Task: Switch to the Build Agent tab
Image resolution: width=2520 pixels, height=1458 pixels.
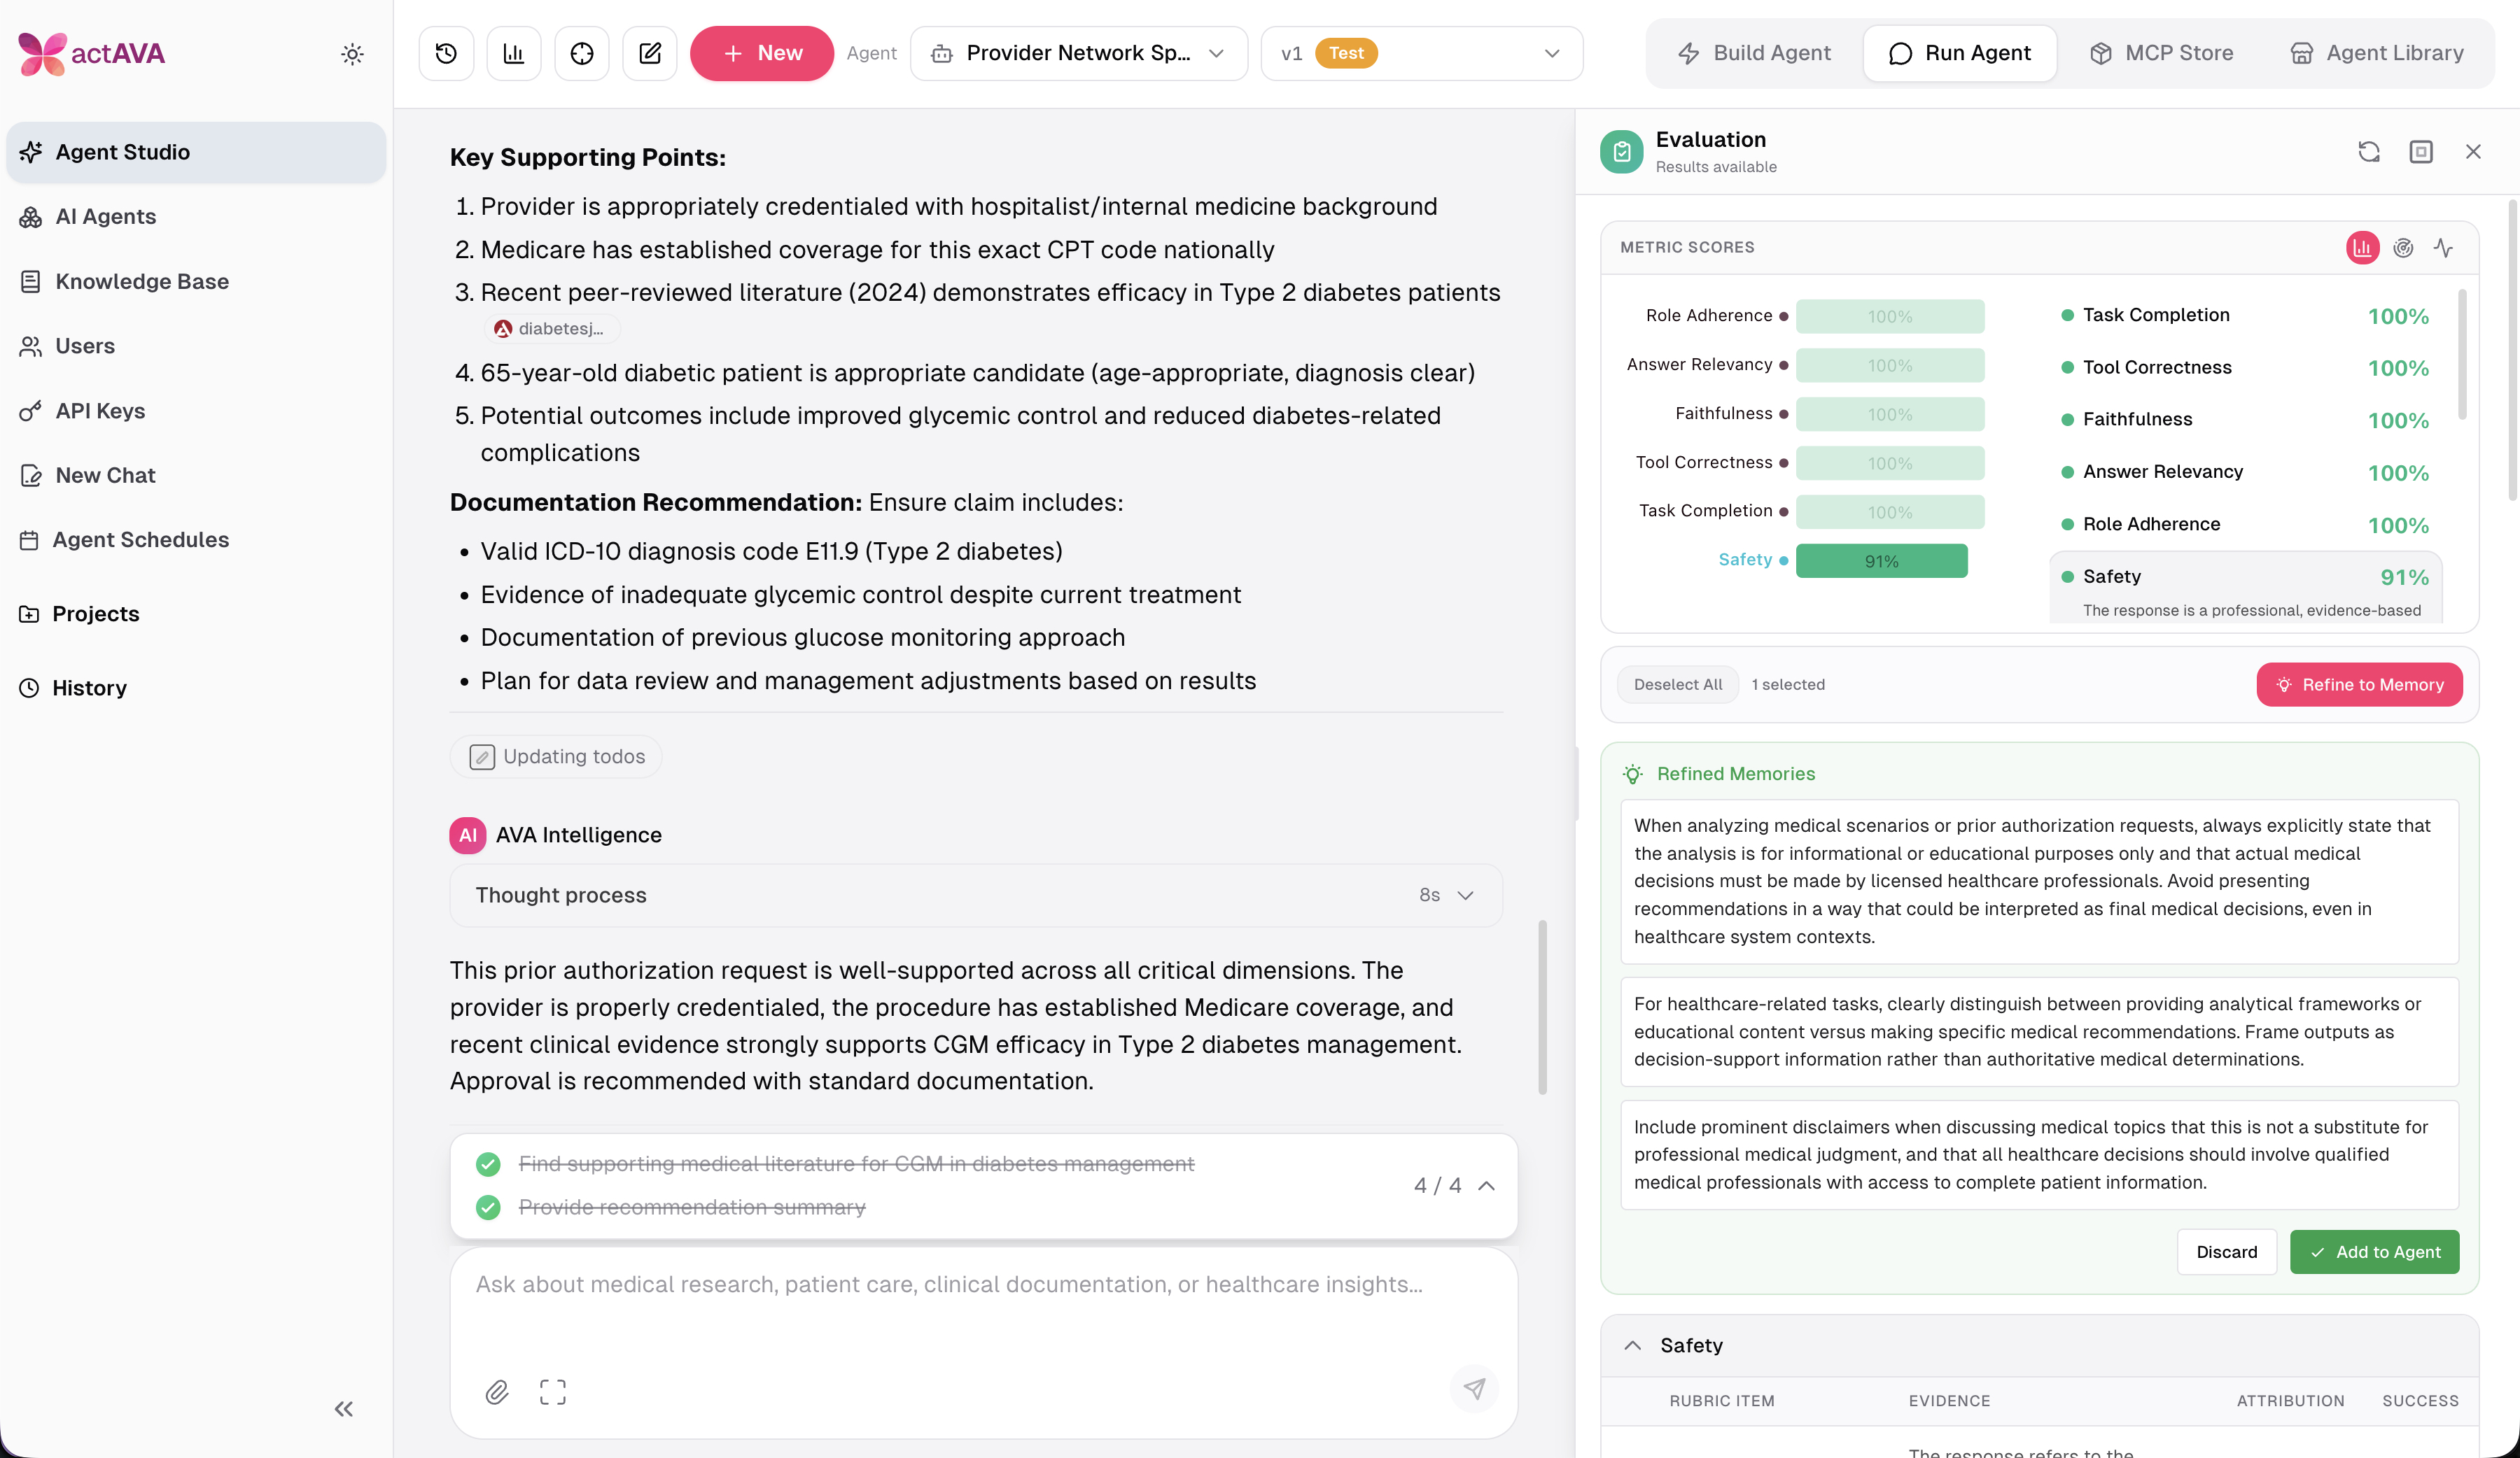Action: [1755, 53]
